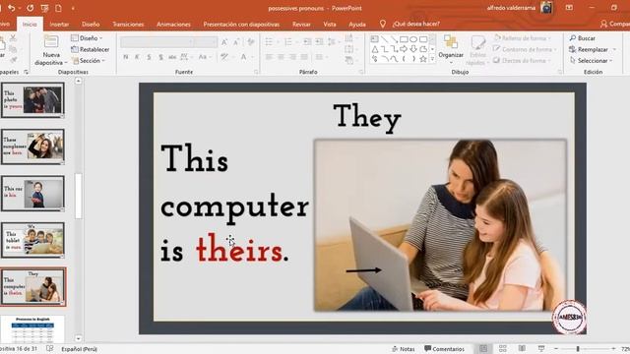Select the sunglasses 'hers' slide thumbnail

[x=32, y=147]
